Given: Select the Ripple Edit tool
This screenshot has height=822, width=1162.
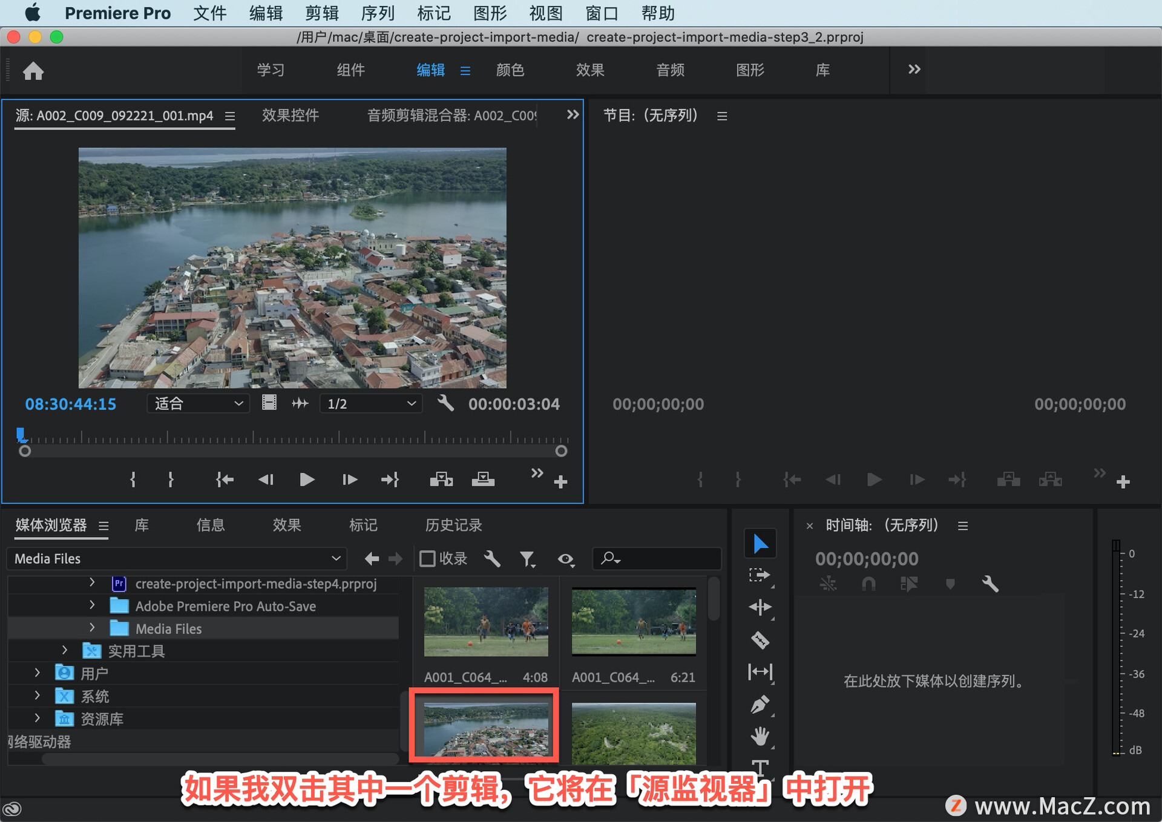Looking at the screenshot, I should click(760, 607).
